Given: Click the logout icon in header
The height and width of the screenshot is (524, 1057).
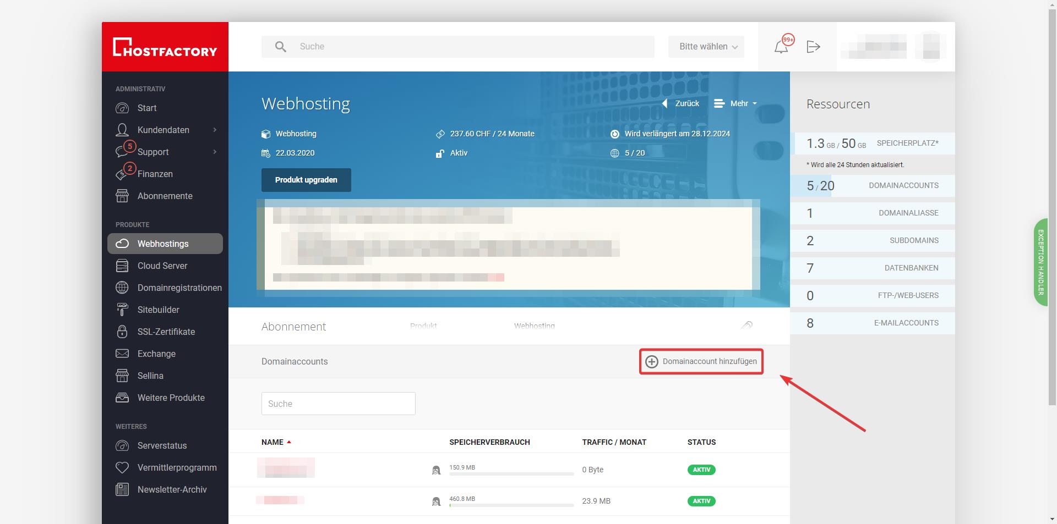Looking at the screenshot, I should click(813, 47).
